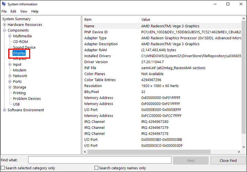Viewport: 247px width, 172px height.
Task: Open the File menu
Action: pos(4,11)
